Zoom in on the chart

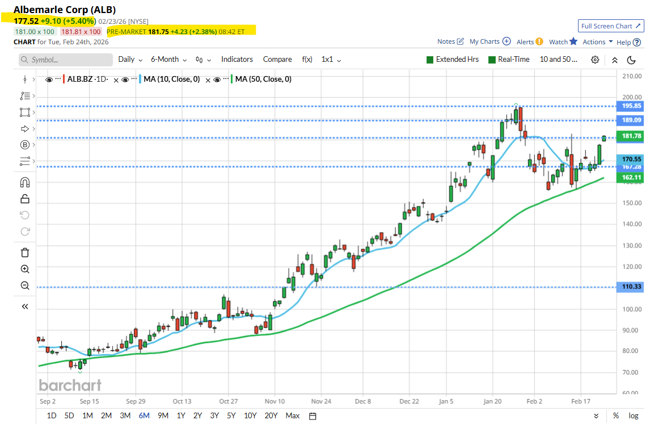24,269
